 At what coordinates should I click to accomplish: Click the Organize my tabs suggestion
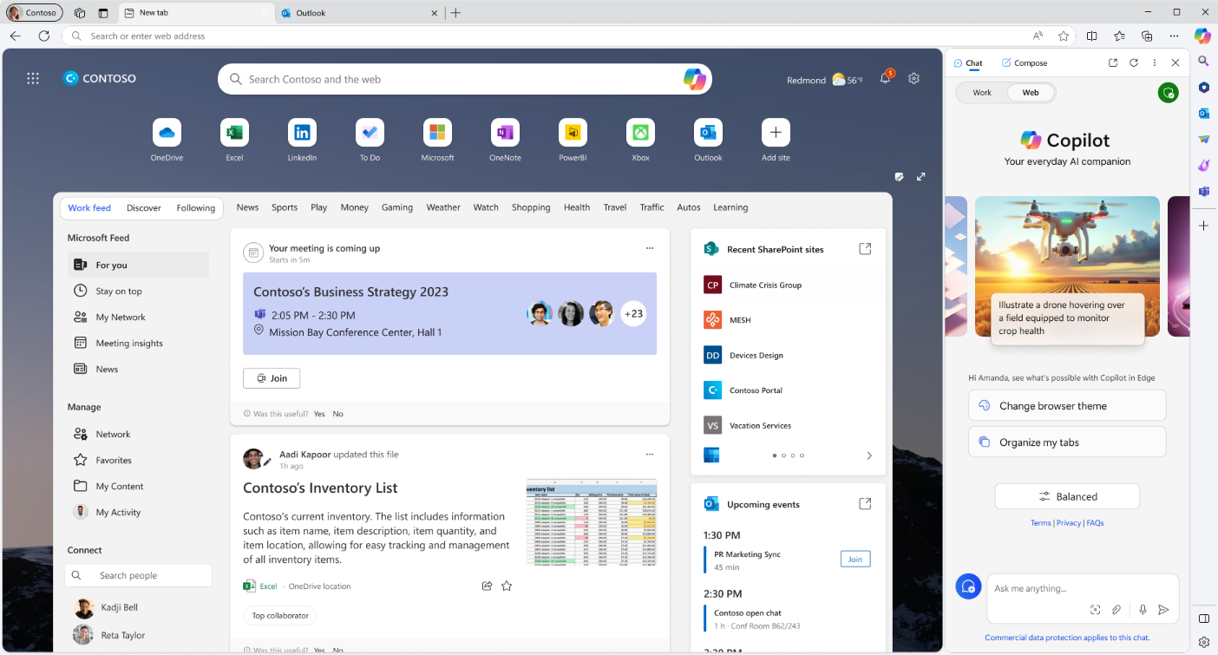pyautogui.click(x=1067, y=442)
